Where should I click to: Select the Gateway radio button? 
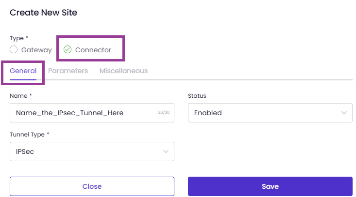pyautogui.click(x=14, y=49)
